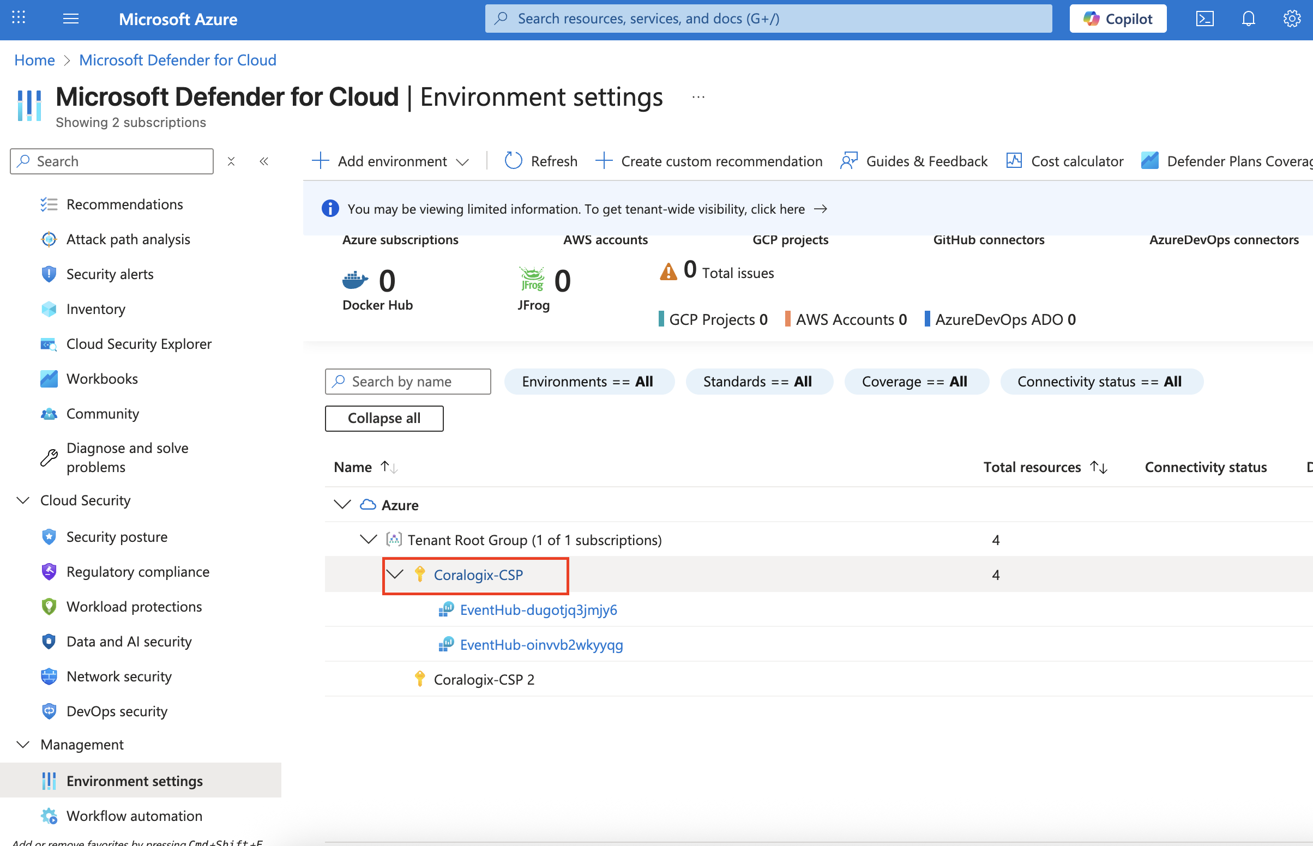Image resolution: width=1313 pixels, height=846 pixels.
Task: Open the portal settings gear
Action: (x=1291, y=19)
